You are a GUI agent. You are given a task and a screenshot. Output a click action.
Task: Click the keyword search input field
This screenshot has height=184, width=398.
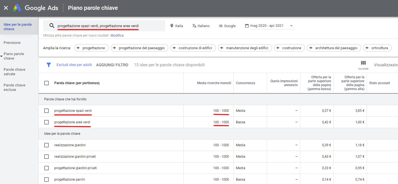point(104,26)
